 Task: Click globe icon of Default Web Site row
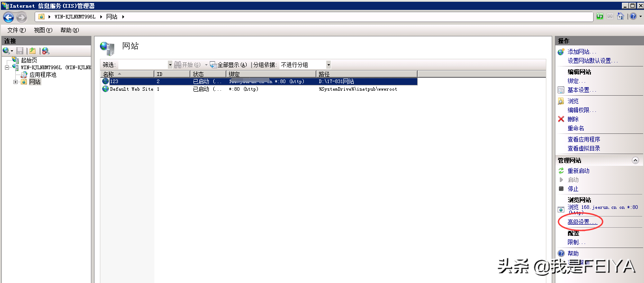(105, 89)
